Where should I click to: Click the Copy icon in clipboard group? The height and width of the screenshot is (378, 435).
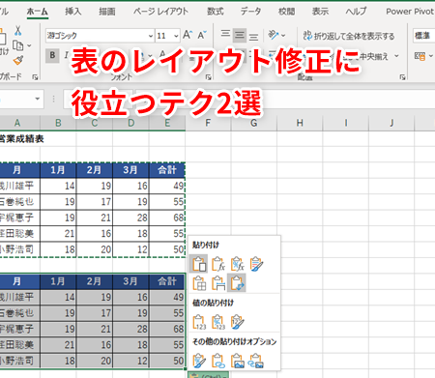tap(17, 45)
